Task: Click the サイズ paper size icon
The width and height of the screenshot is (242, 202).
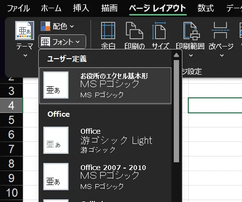Action: coord(159,31)
